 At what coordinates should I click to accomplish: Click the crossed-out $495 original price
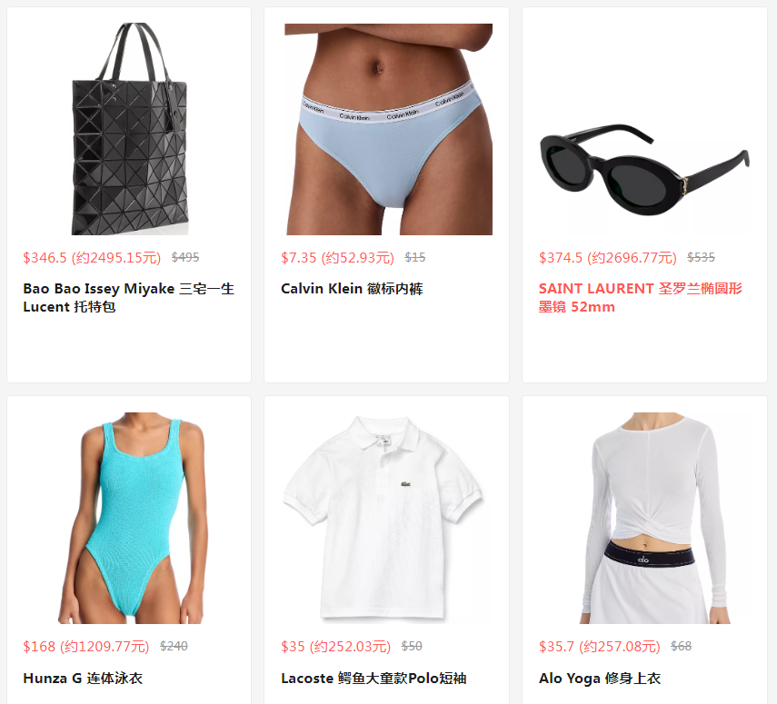[185, 257]
